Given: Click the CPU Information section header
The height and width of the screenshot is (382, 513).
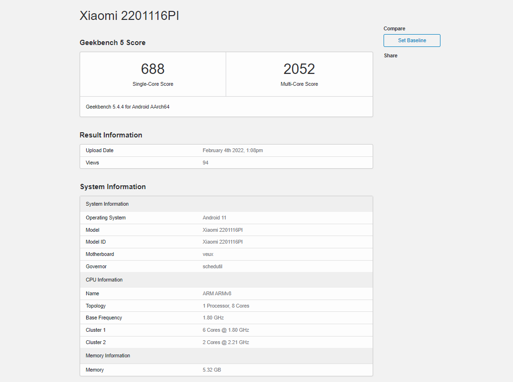Looking at the screenshot, I should (x=226, y=280).
